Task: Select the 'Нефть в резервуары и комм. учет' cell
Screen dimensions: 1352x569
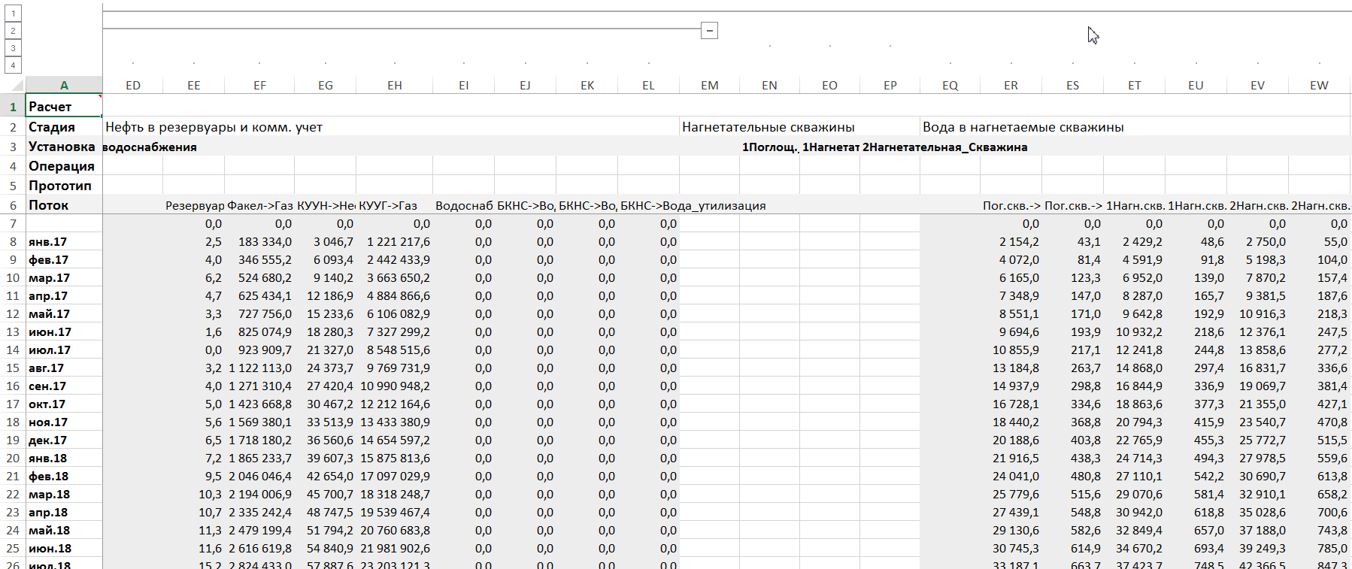Action: click(x=214, y=127)
